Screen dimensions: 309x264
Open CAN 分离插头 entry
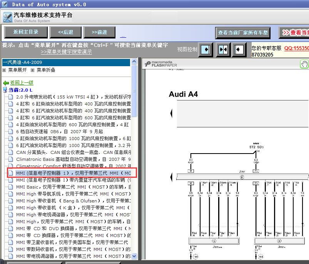(73, 152)
